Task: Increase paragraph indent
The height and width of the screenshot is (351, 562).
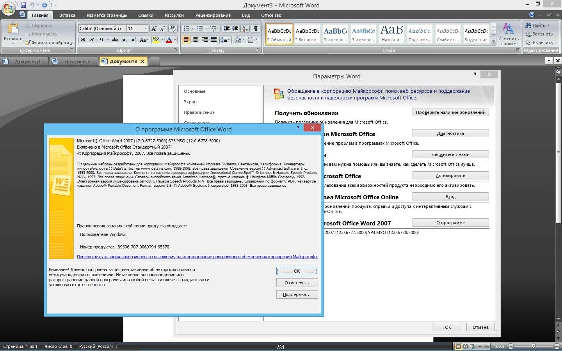Action: [x=235, y=28]
